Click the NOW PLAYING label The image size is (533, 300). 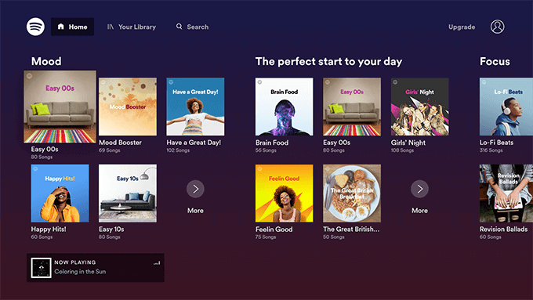coord(75,262)
